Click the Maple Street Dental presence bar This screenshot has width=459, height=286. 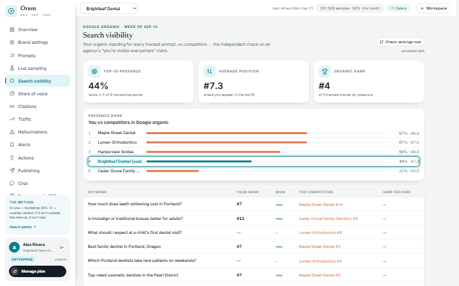point(226,133)
